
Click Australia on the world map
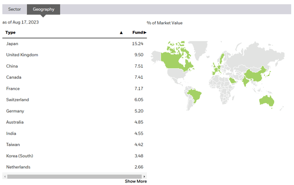[267, 101]
